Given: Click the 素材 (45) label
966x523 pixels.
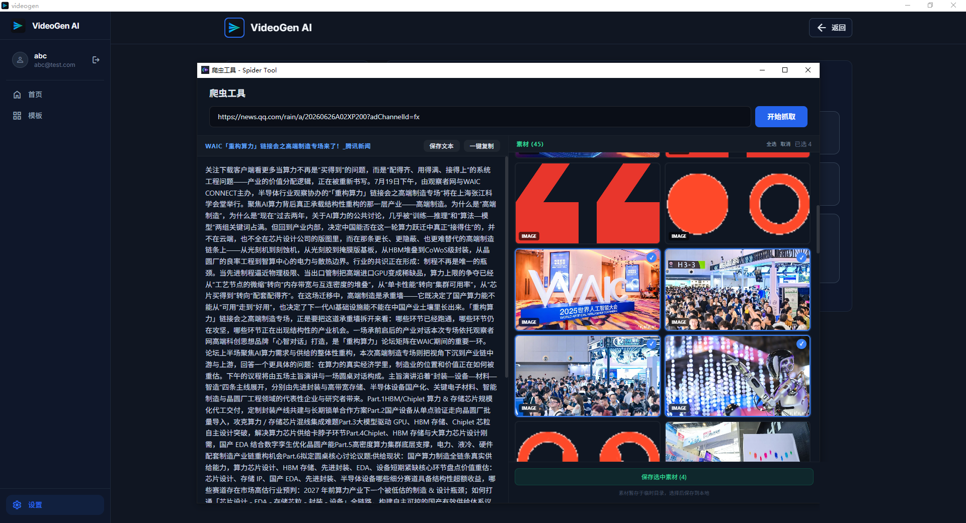Looking at the screenshot, I should (530, 144).
